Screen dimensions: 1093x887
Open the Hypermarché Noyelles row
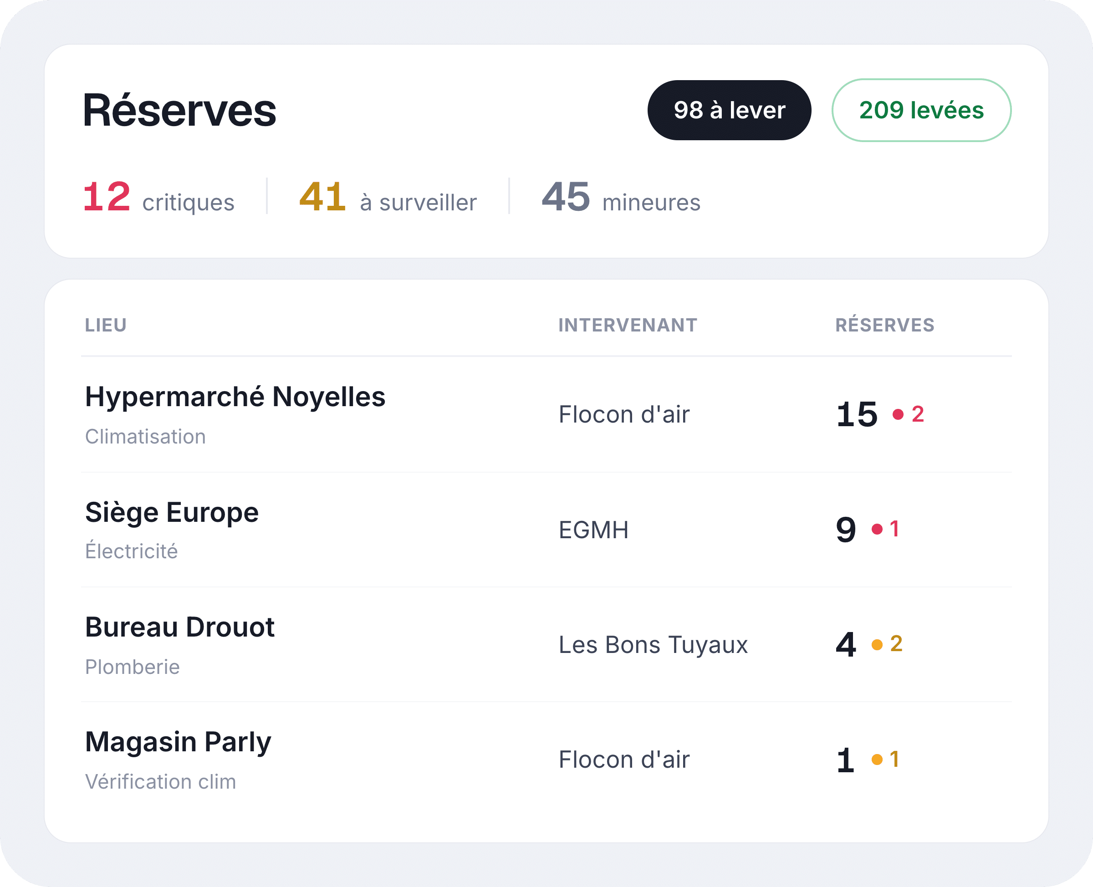pos(546,414)
